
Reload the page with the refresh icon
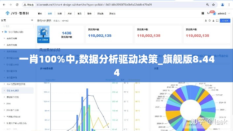tap(17, 5)
